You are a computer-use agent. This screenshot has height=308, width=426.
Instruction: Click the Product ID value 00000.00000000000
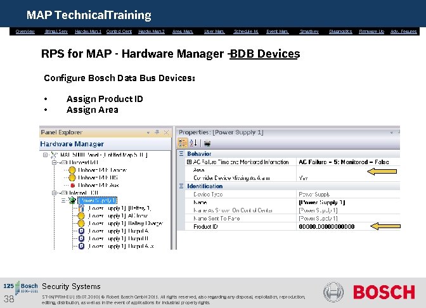[x=326, y=226]
